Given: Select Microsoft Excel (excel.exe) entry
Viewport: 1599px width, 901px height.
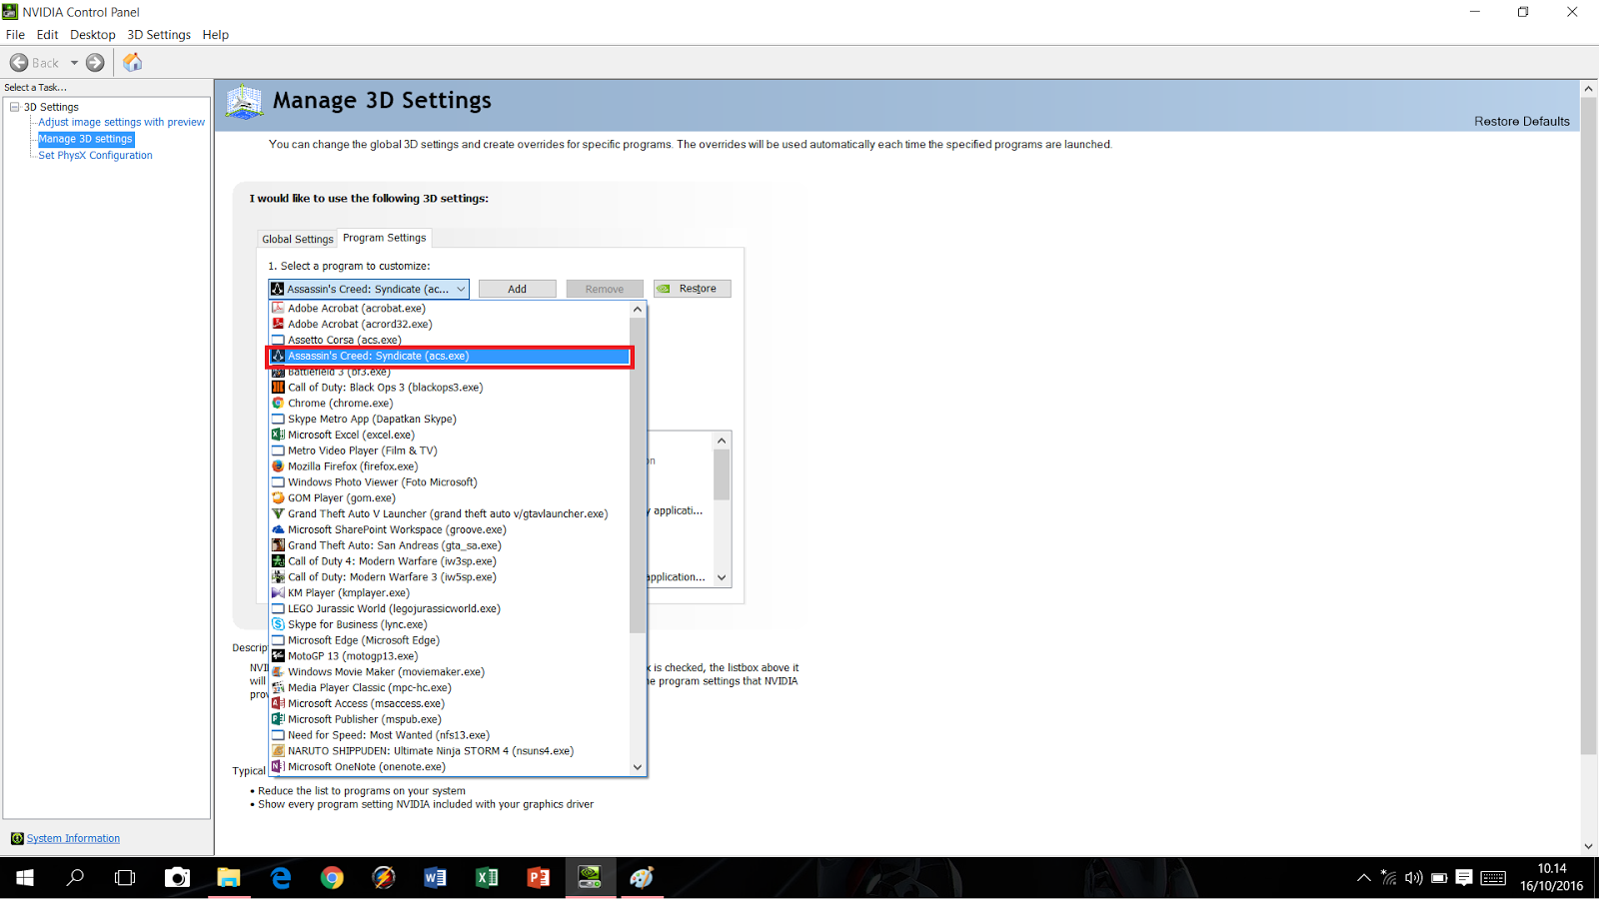Looking at the screenshot, I should tap(450, 436).
